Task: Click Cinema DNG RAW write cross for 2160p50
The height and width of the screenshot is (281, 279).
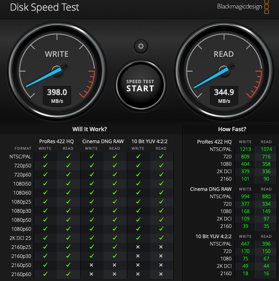Action: tap(91, 265)
